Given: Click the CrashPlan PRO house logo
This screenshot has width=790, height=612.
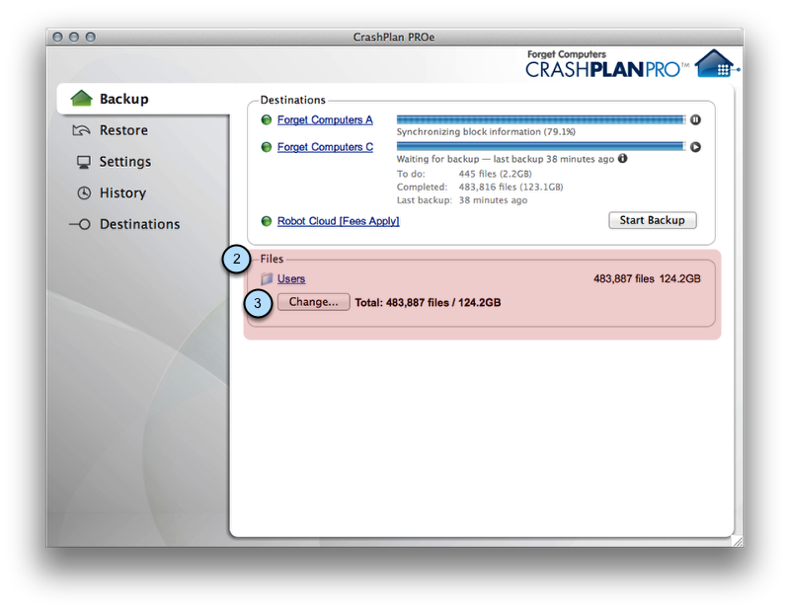Looking at the screenshot, I should [717, 64].
